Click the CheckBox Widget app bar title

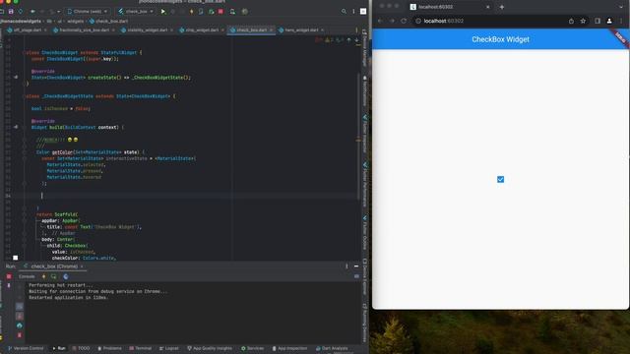click(x=500, y=39)
